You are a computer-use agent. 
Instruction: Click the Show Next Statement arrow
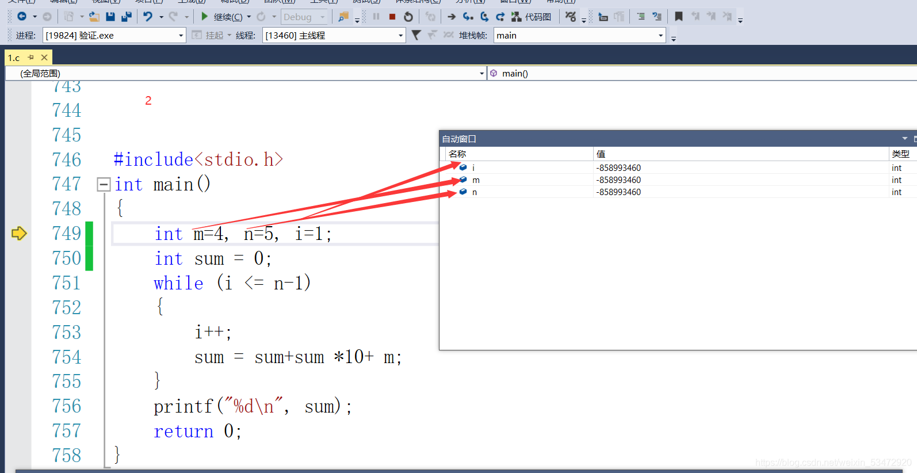(x=452, y=17)
